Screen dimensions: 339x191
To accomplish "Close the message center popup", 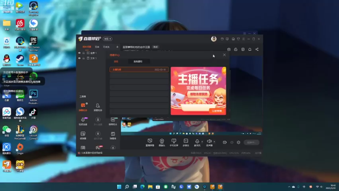I will (225, 55).
